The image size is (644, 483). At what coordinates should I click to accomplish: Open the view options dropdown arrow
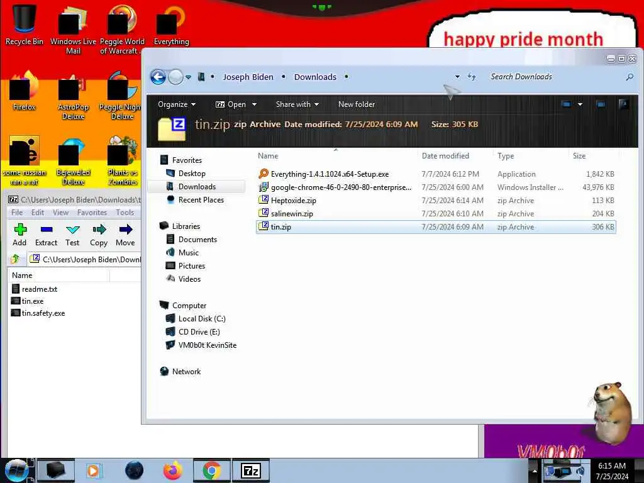pos(580,104)
